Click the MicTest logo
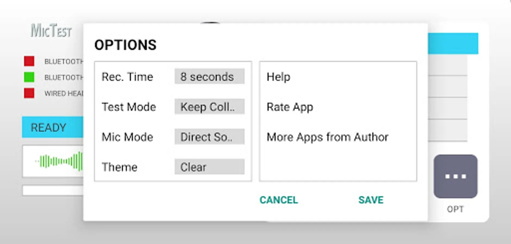 51,30
